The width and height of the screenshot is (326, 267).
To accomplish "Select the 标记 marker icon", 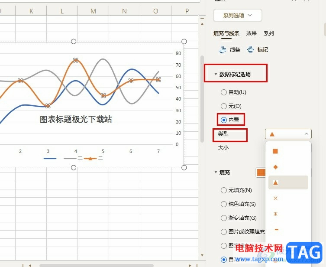I will pyautogui.click(x=250, y=50).
